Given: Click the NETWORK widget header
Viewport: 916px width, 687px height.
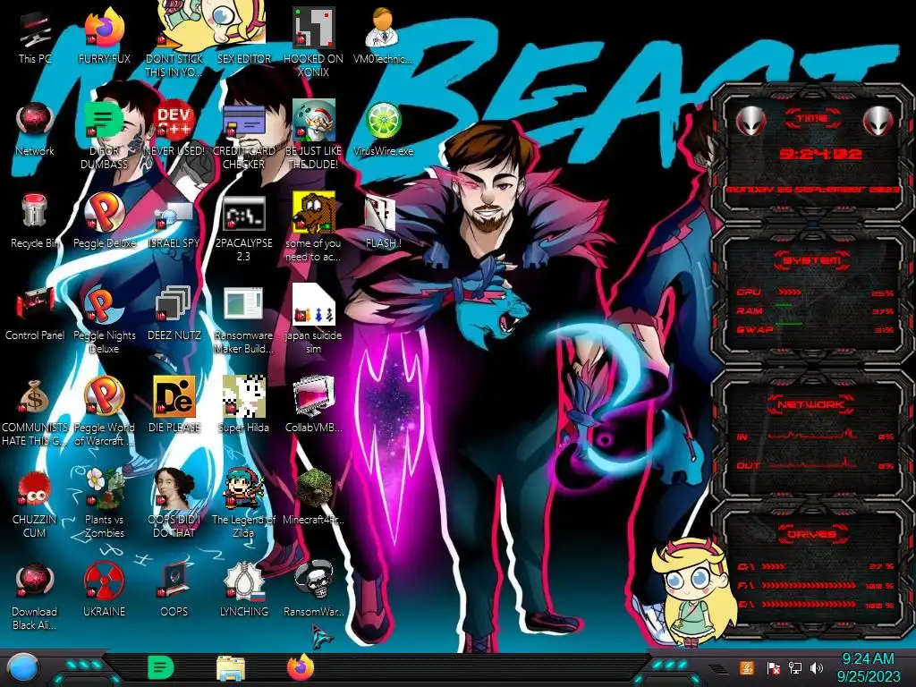Looking at the screenshot, I should coord(811,403).
